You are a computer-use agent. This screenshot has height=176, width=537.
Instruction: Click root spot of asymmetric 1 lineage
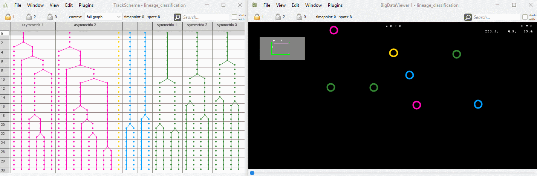23,33
